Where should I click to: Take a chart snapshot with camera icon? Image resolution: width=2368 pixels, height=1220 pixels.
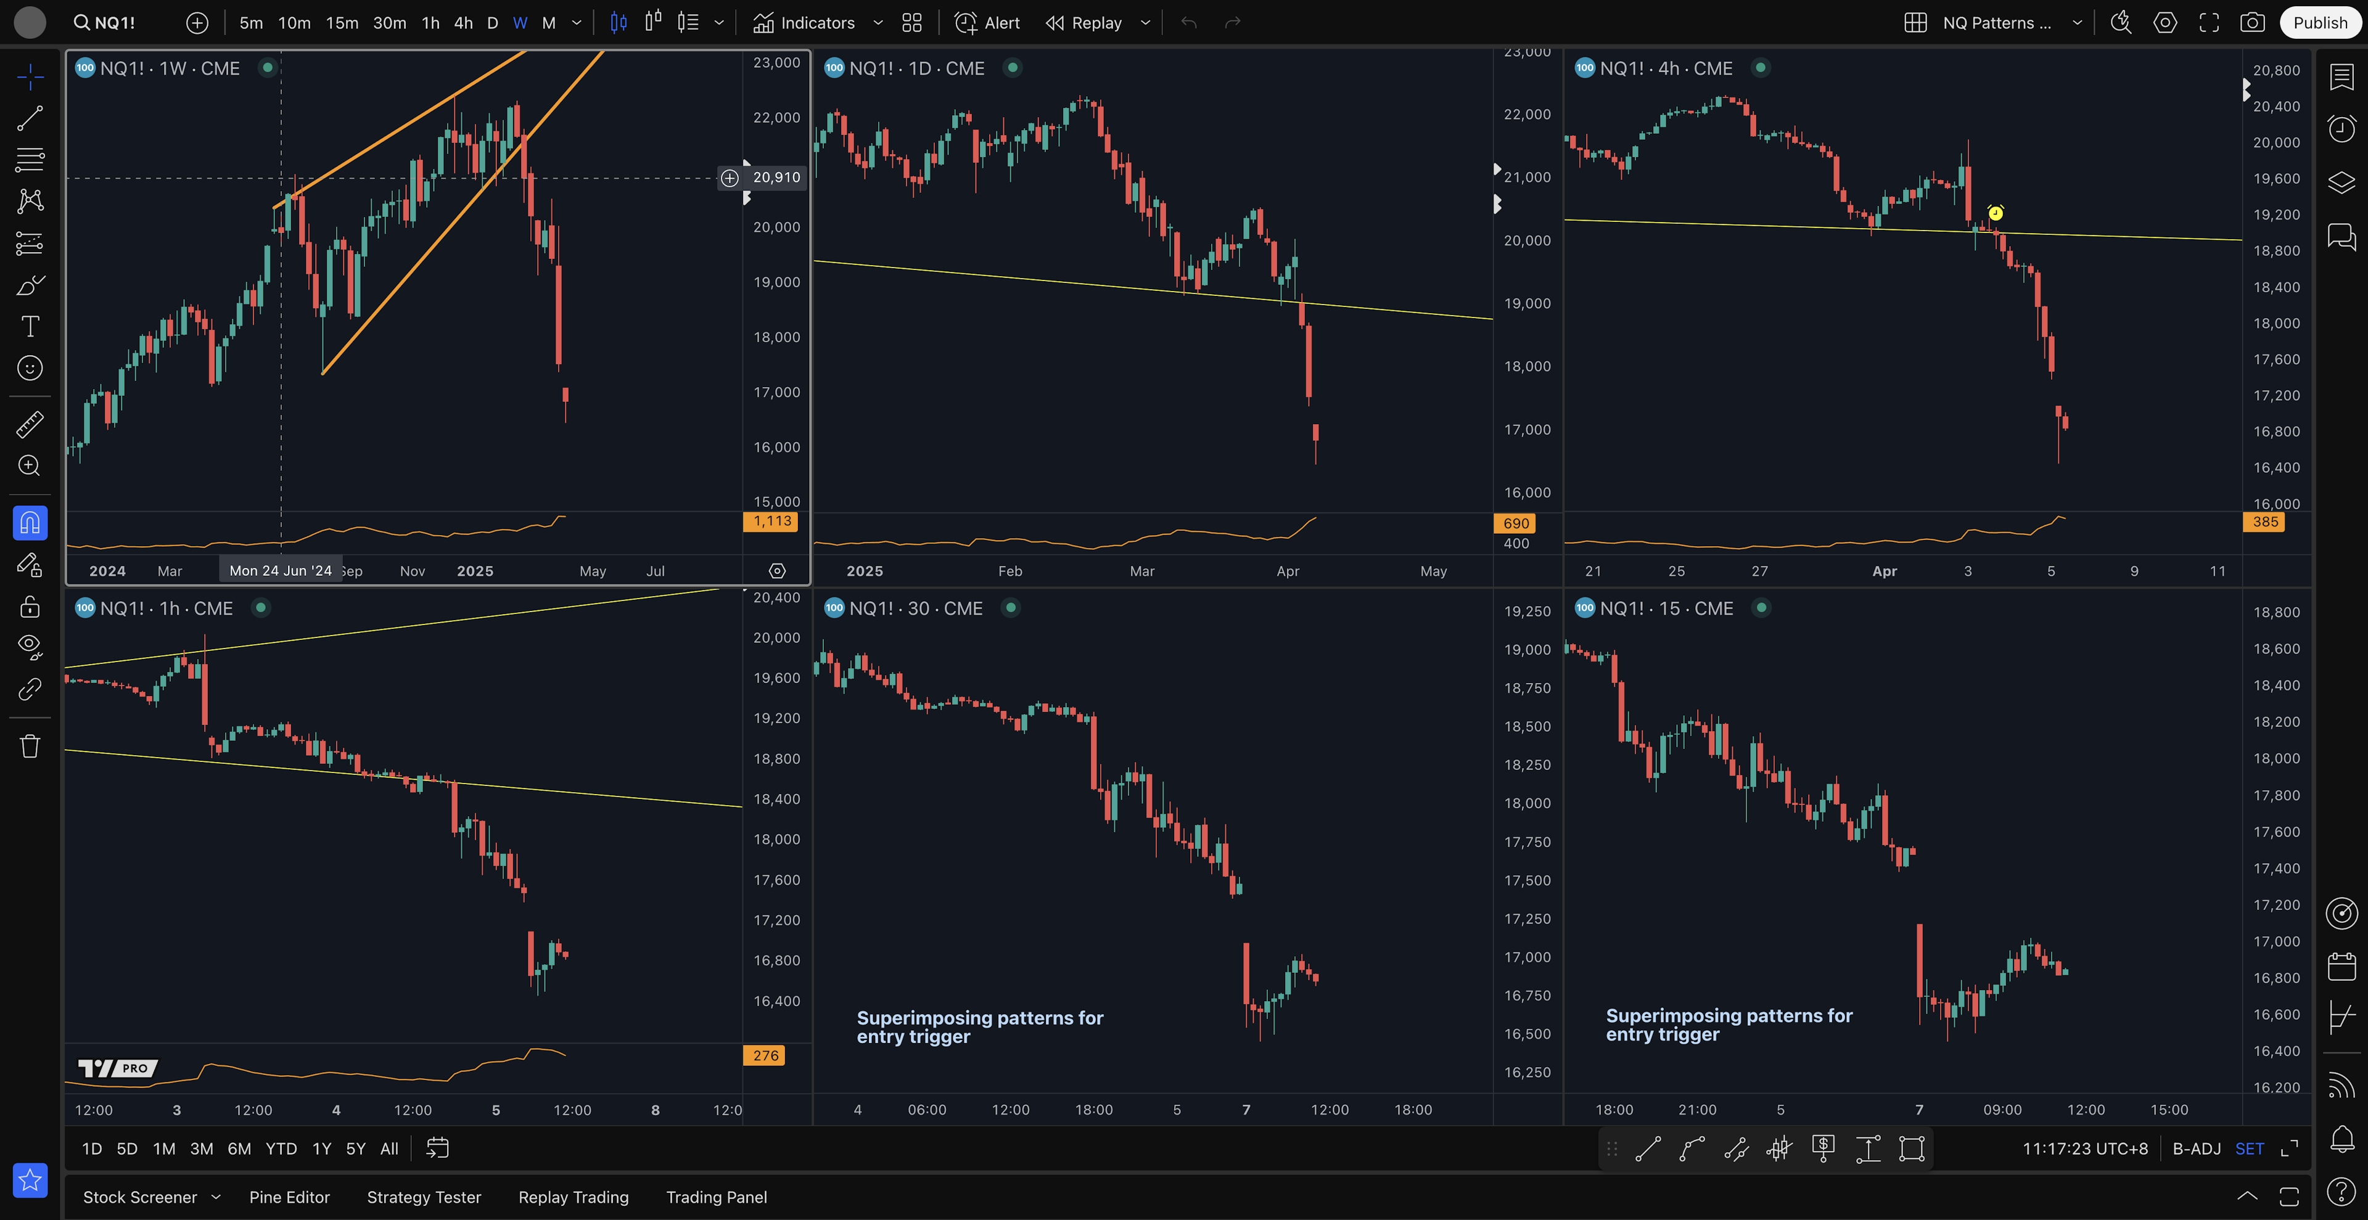[x=2251, y=23]
